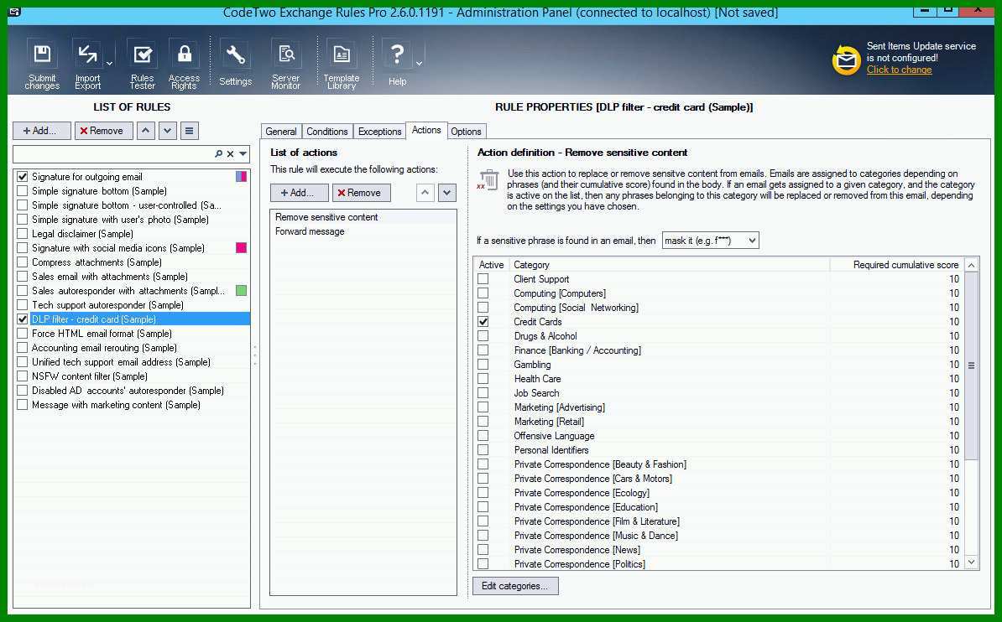Launch the Rules Tester
Viewport: 1002px width, 622px height.
coord(142,64)
